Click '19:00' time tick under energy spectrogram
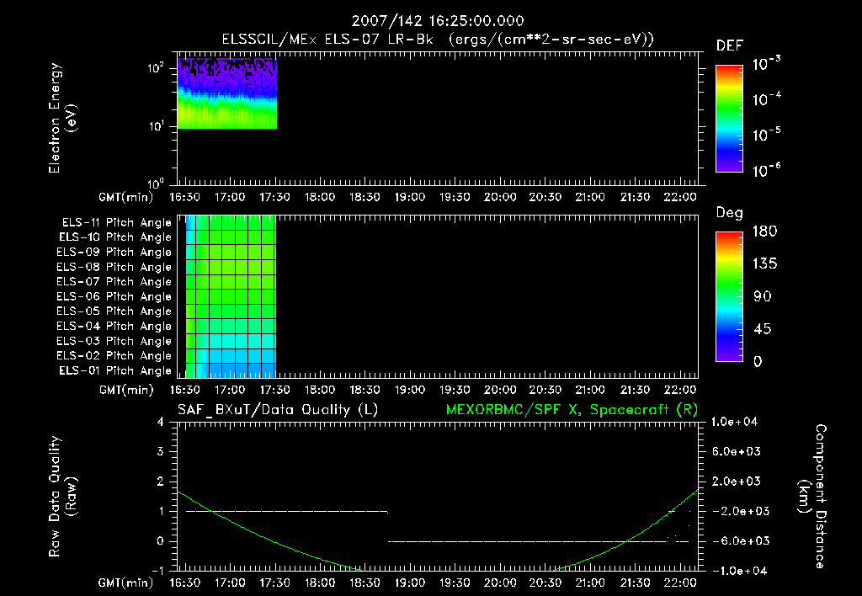 click(410, 197)
